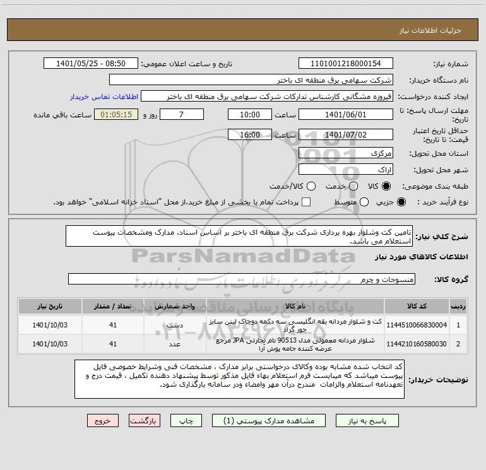This screenshot has height=470, width=486.
Task: Click product code 1144510066830004
Action: click(417, 325)
